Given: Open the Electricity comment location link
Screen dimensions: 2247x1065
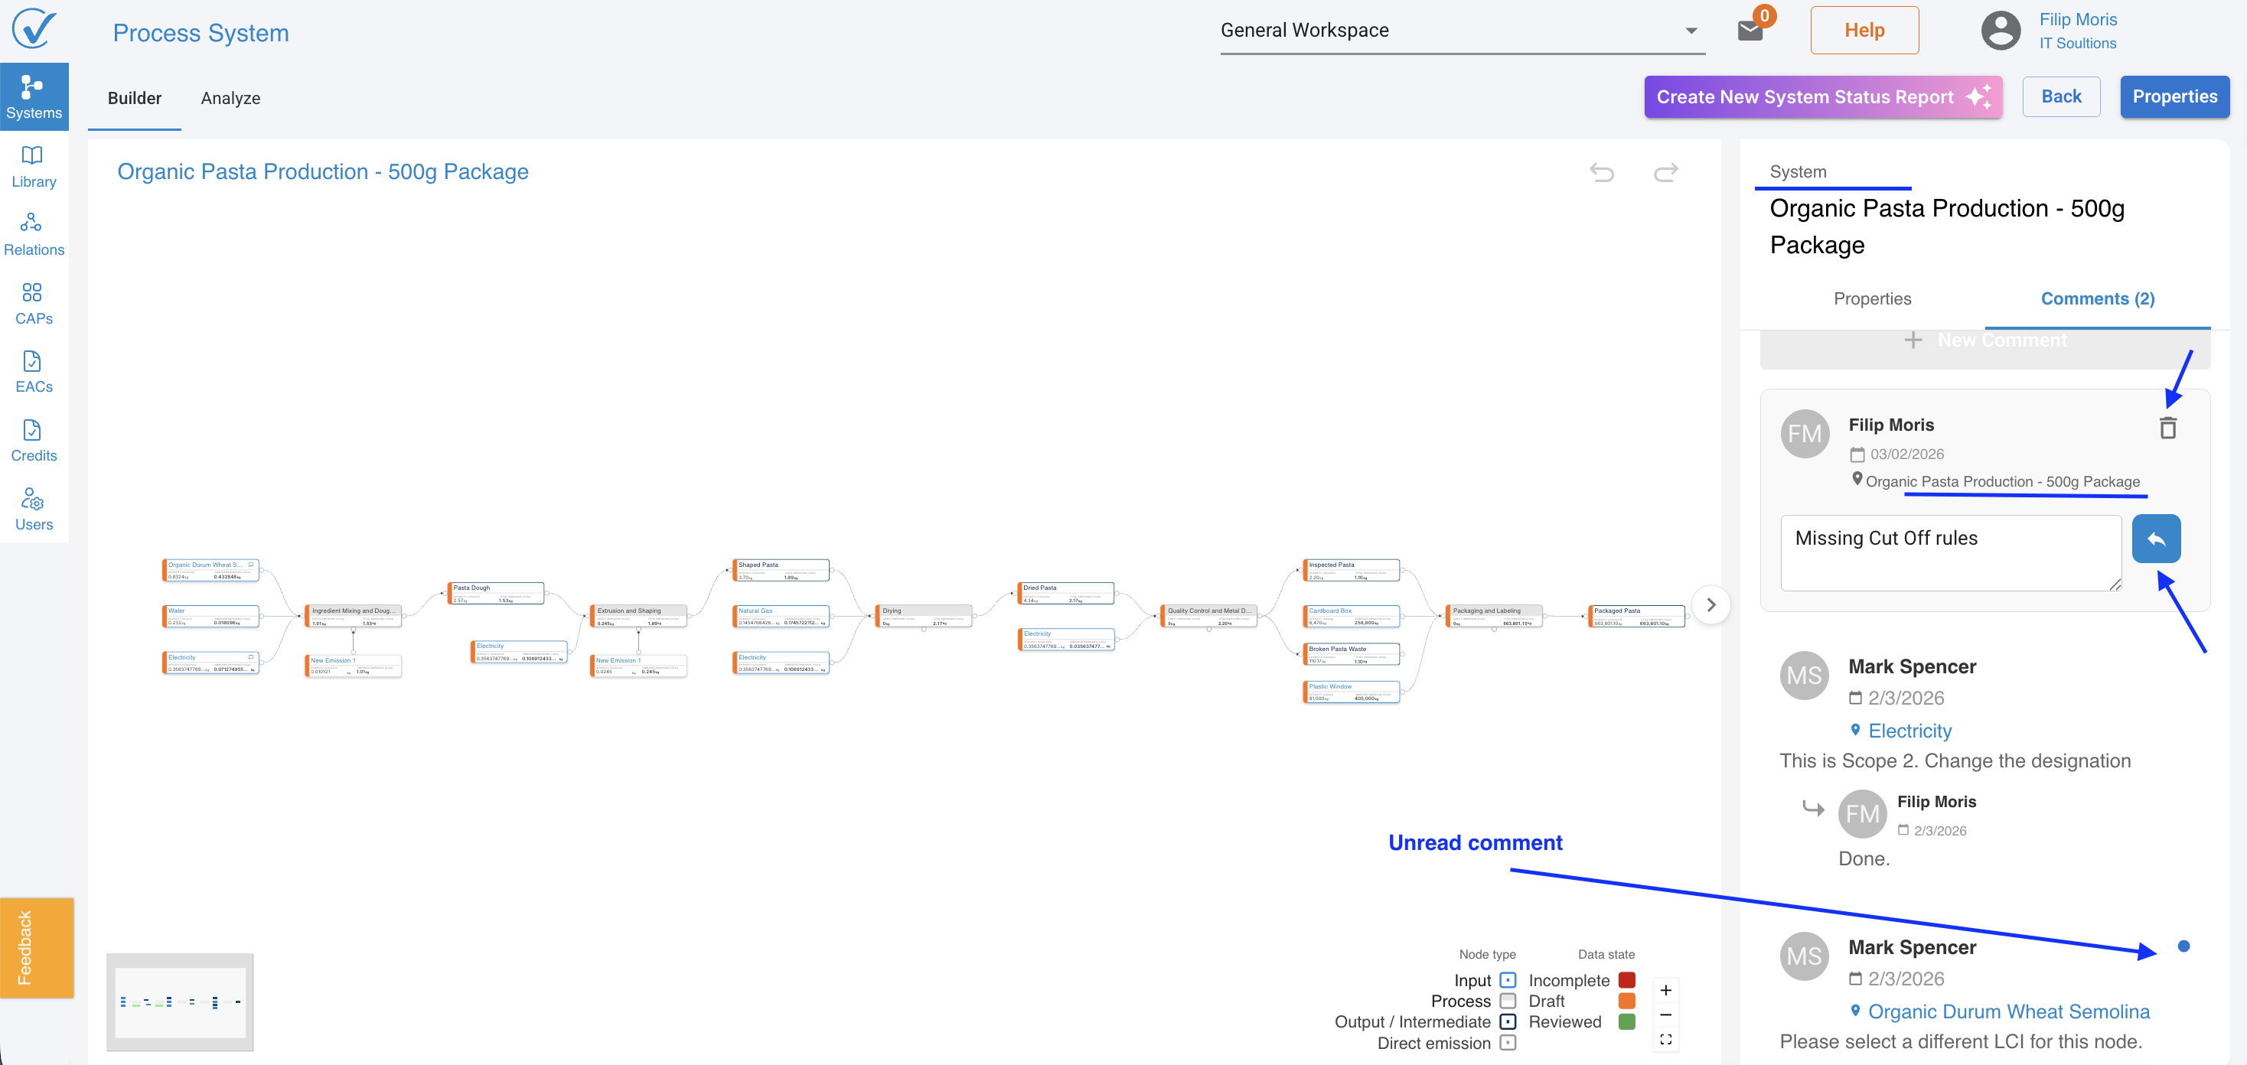Looking at the screenshot, I should click(x=1909, y=730).
